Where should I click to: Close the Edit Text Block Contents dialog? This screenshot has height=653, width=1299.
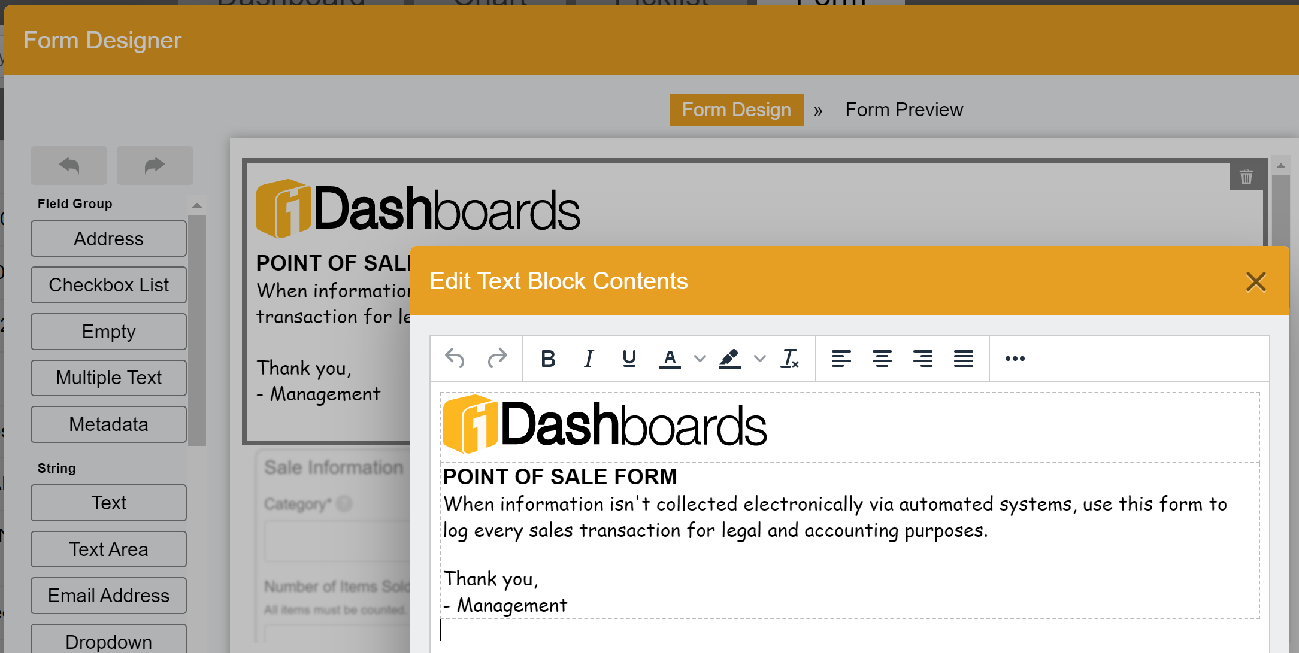pyautogui.click(x=1256, y=281)
